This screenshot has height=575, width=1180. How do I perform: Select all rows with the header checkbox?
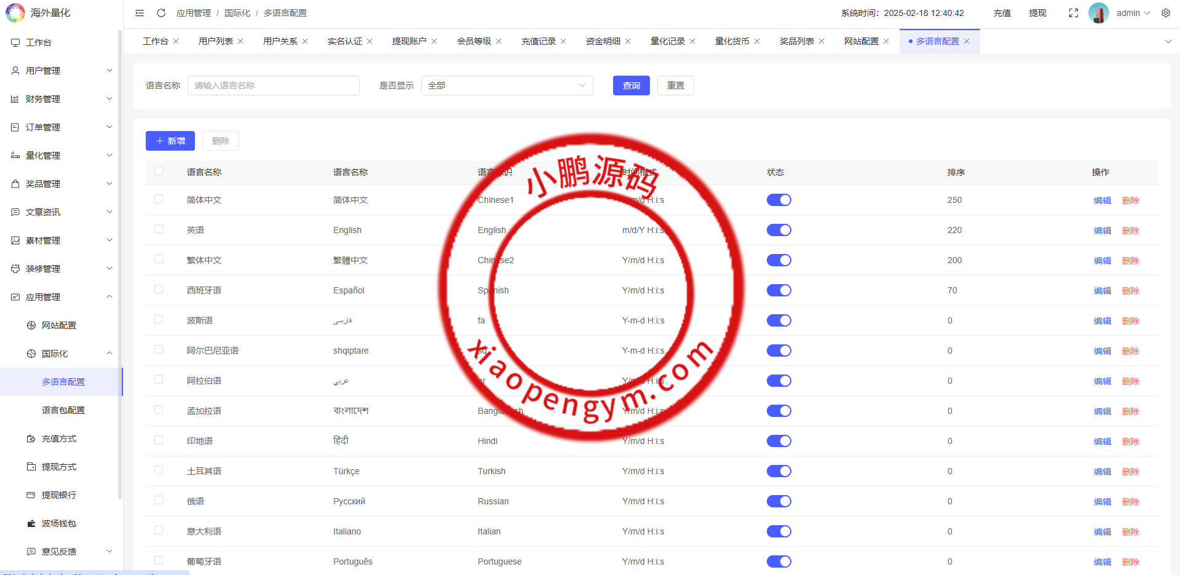click(159, 172)
